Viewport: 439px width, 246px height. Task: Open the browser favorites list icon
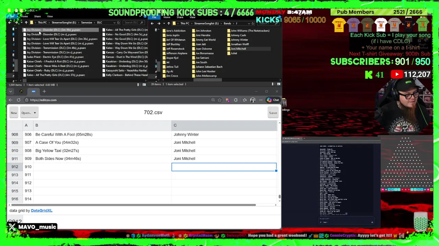[x=245, y=100]
